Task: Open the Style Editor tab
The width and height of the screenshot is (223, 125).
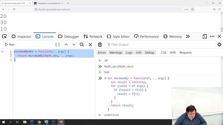Action: click(x=118, y=36)
